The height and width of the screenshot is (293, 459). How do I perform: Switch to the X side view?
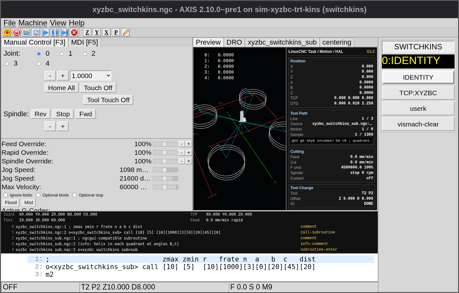pos(106,32)
